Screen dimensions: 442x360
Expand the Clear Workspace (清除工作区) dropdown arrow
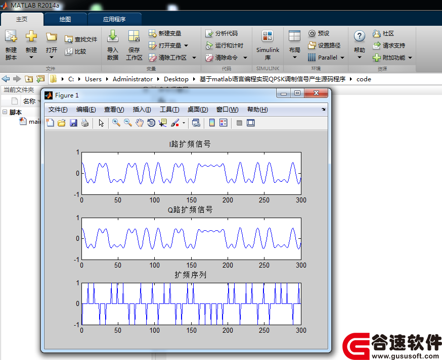194,58
